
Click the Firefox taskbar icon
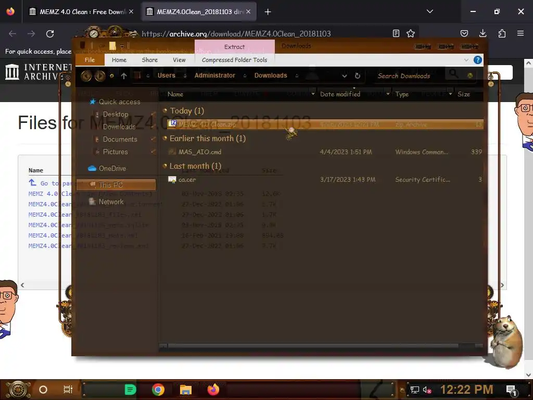point(213,389)
